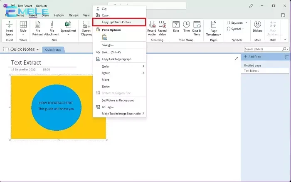
Task: Open the Symbol dropdown
Action: [235, 29]
